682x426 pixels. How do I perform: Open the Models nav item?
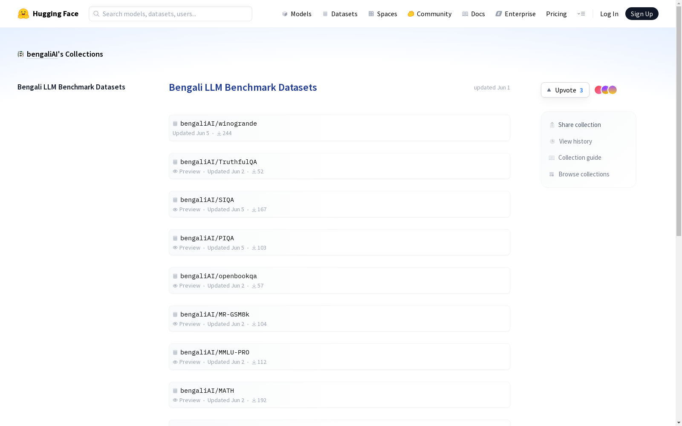[x=297, y=14]
